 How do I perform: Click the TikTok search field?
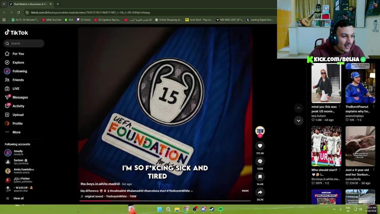coord(24,43)
